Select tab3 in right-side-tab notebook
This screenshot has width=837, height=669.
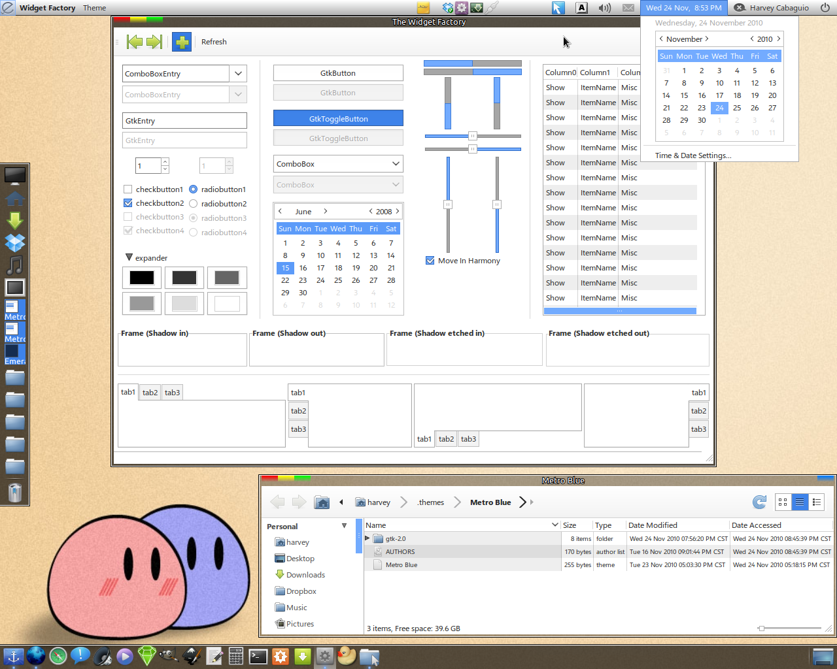tap(698, 429)
